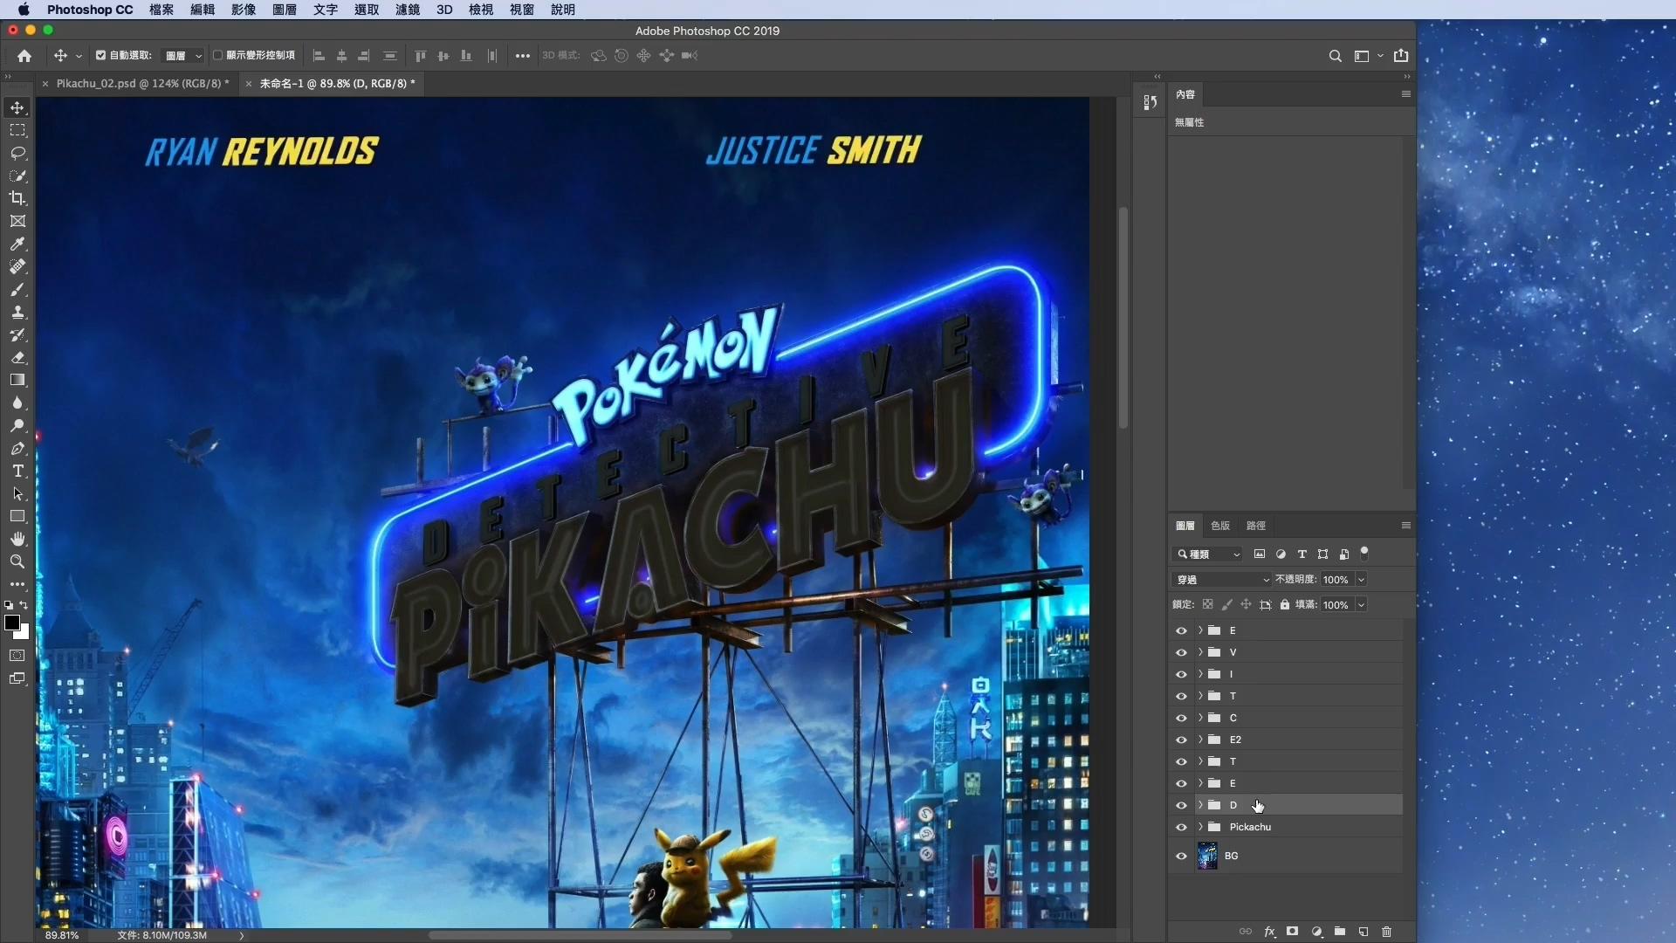Select the Pen tool
1676x943 pixels.
(x=17, y=448)
